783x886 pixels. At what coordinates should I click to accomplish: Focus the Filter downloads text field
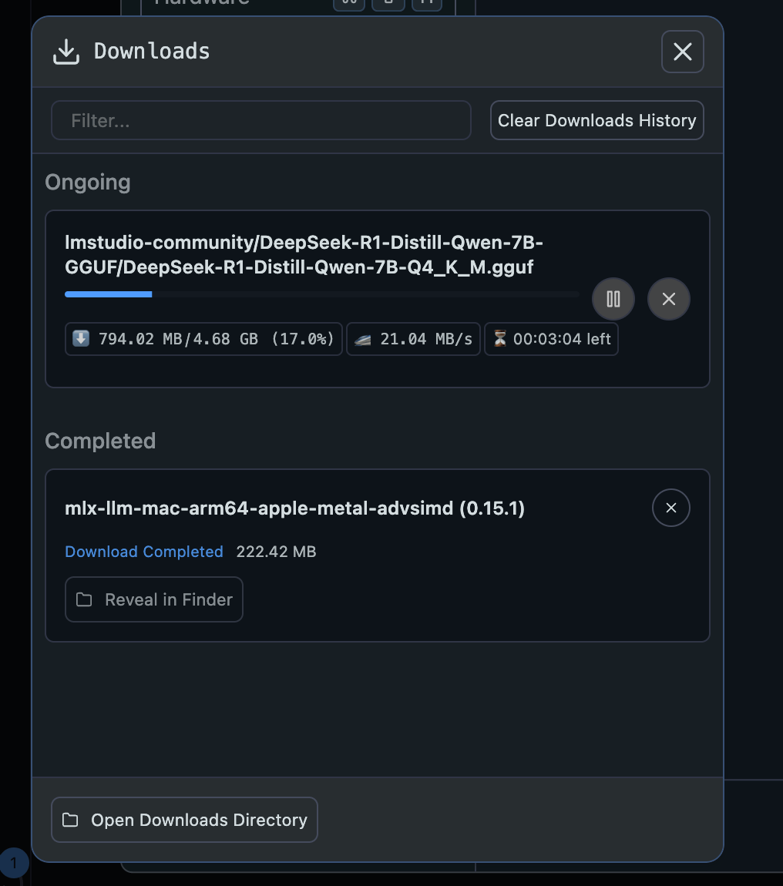pos(260,121)
